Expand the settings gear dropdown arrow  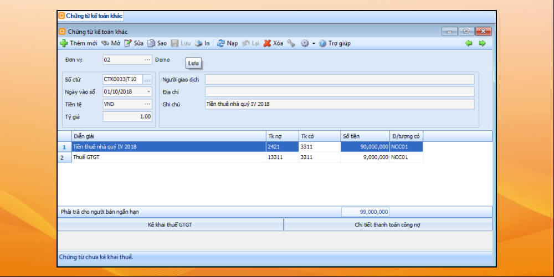(x=314, y=43)
